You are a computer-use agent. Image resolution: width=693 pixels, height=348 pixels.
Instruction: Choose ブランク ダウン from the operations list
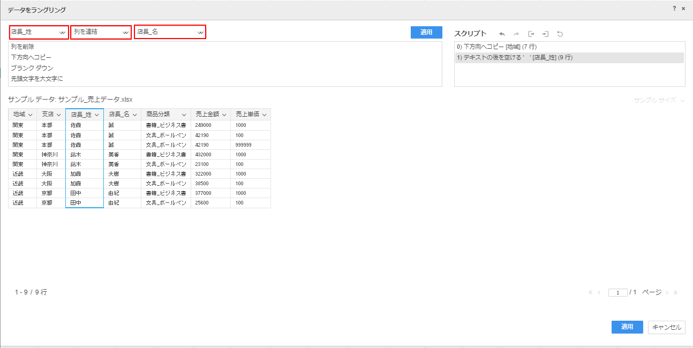pos(225,68)
